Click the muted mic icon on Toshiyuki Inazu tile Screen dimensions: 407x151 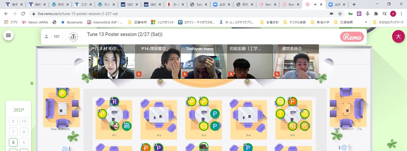[x=185, y=74]
